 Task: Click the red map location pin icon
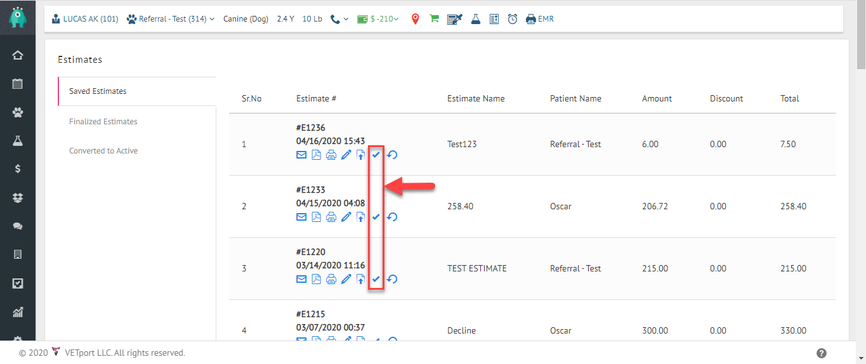point(416,19)
